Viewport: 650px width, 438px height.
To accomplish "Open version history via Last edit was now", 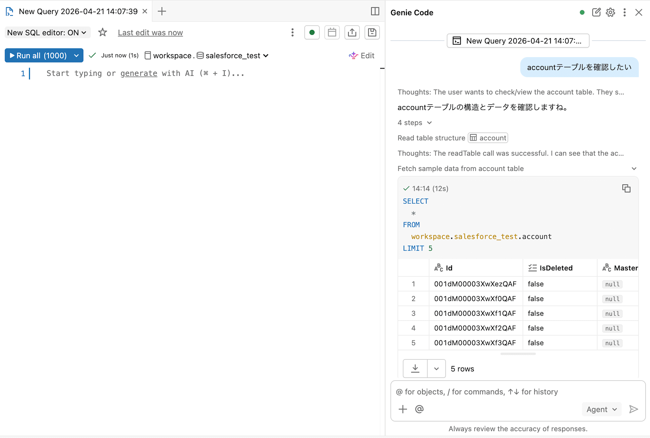I will click(x=150, y=32).
